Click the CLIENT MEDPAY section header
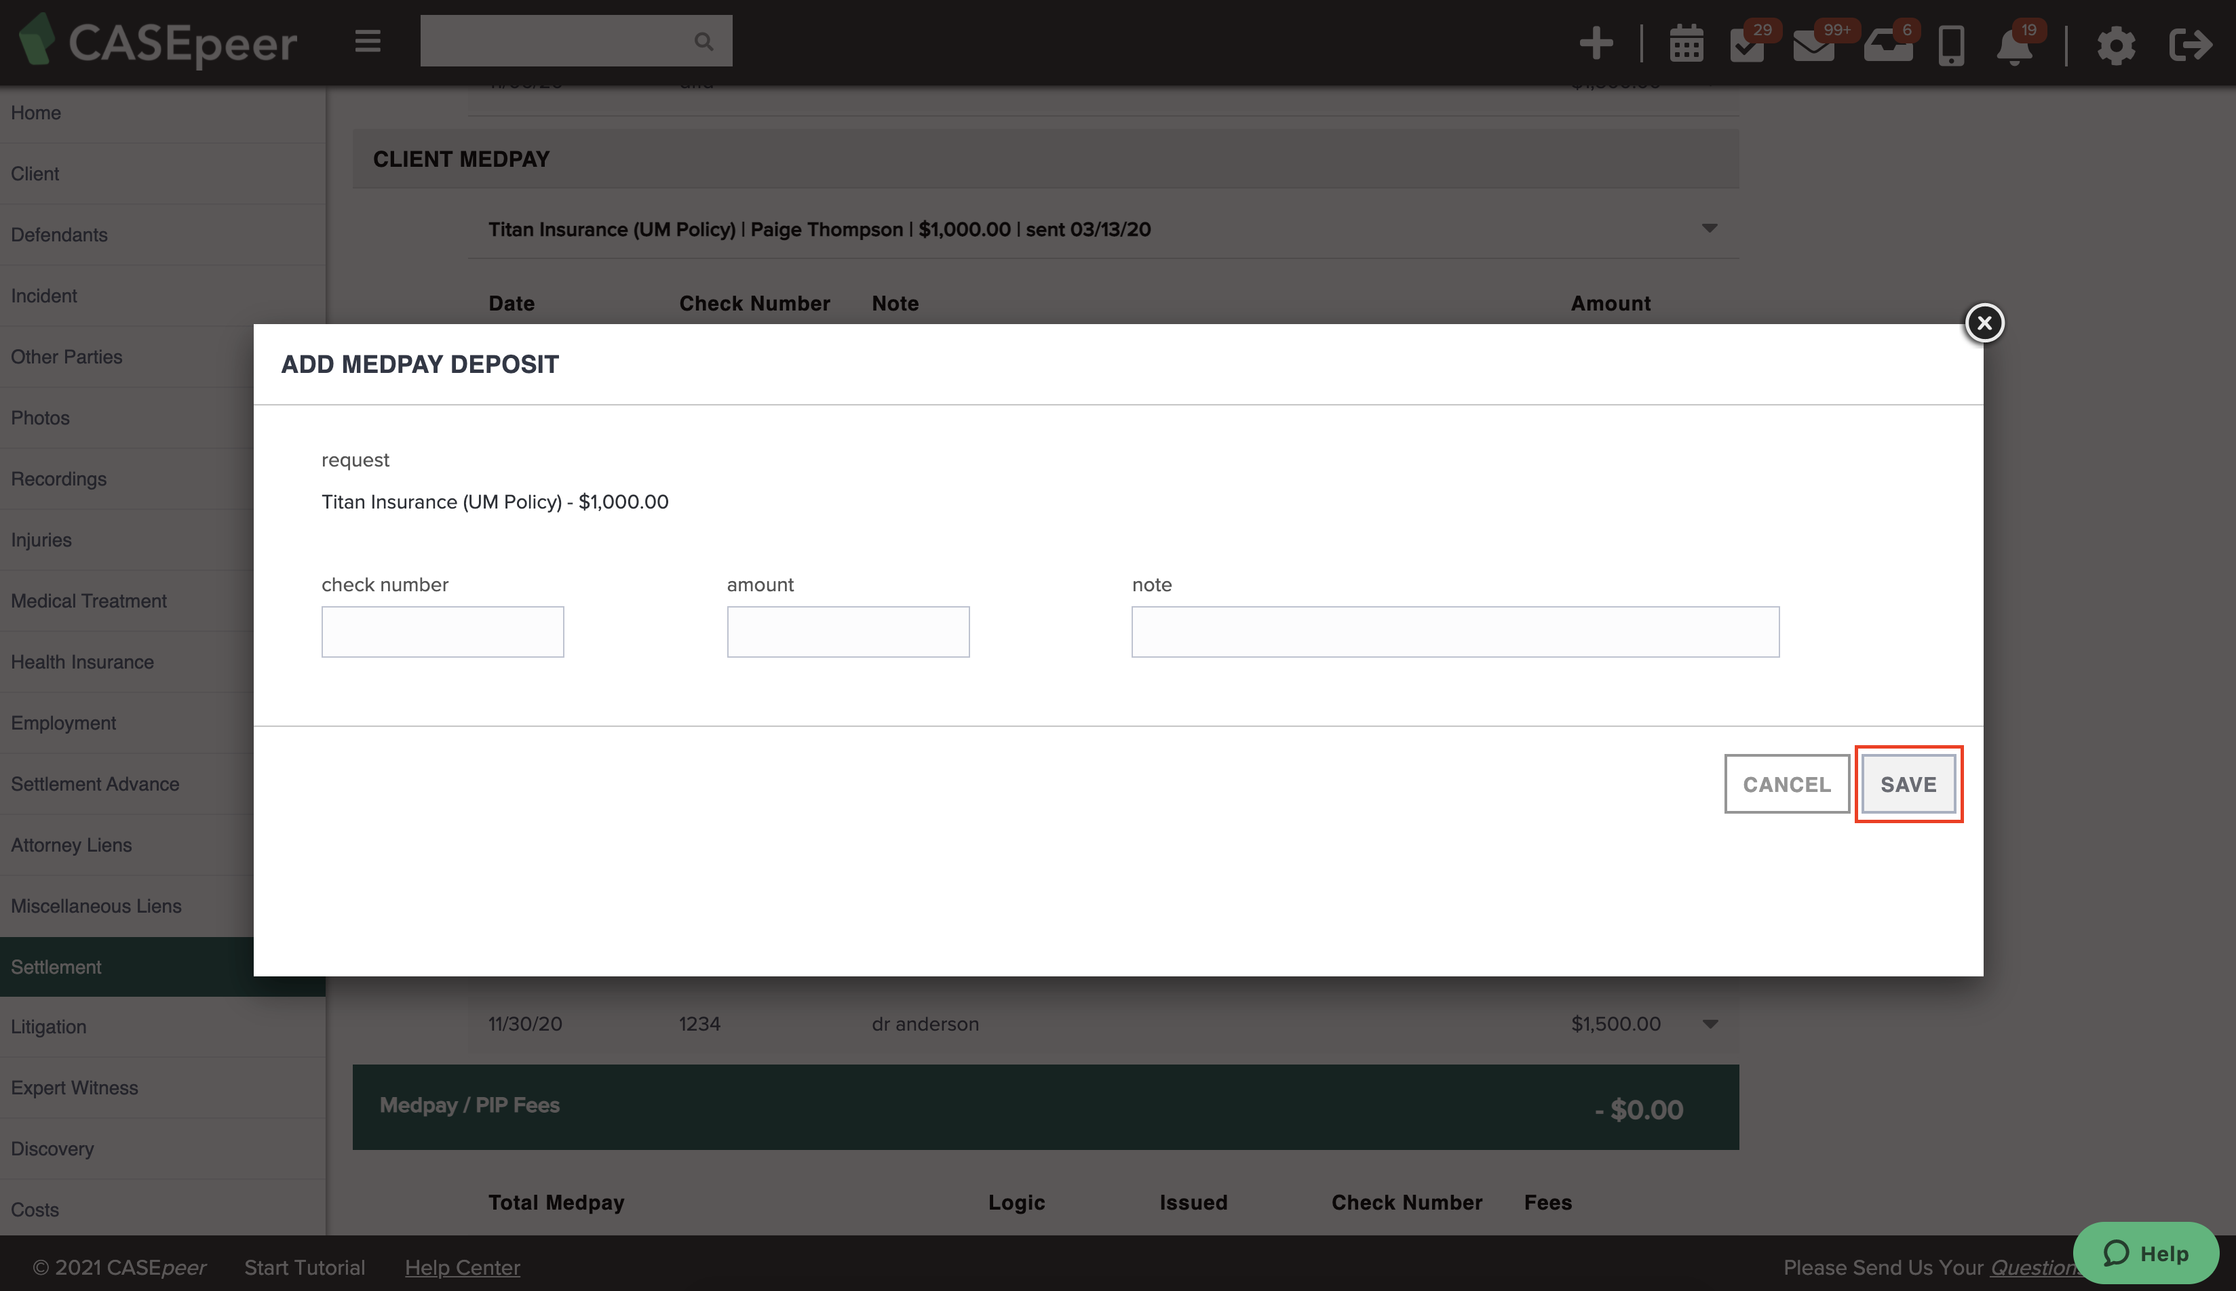 click(x=1045, y=159)
